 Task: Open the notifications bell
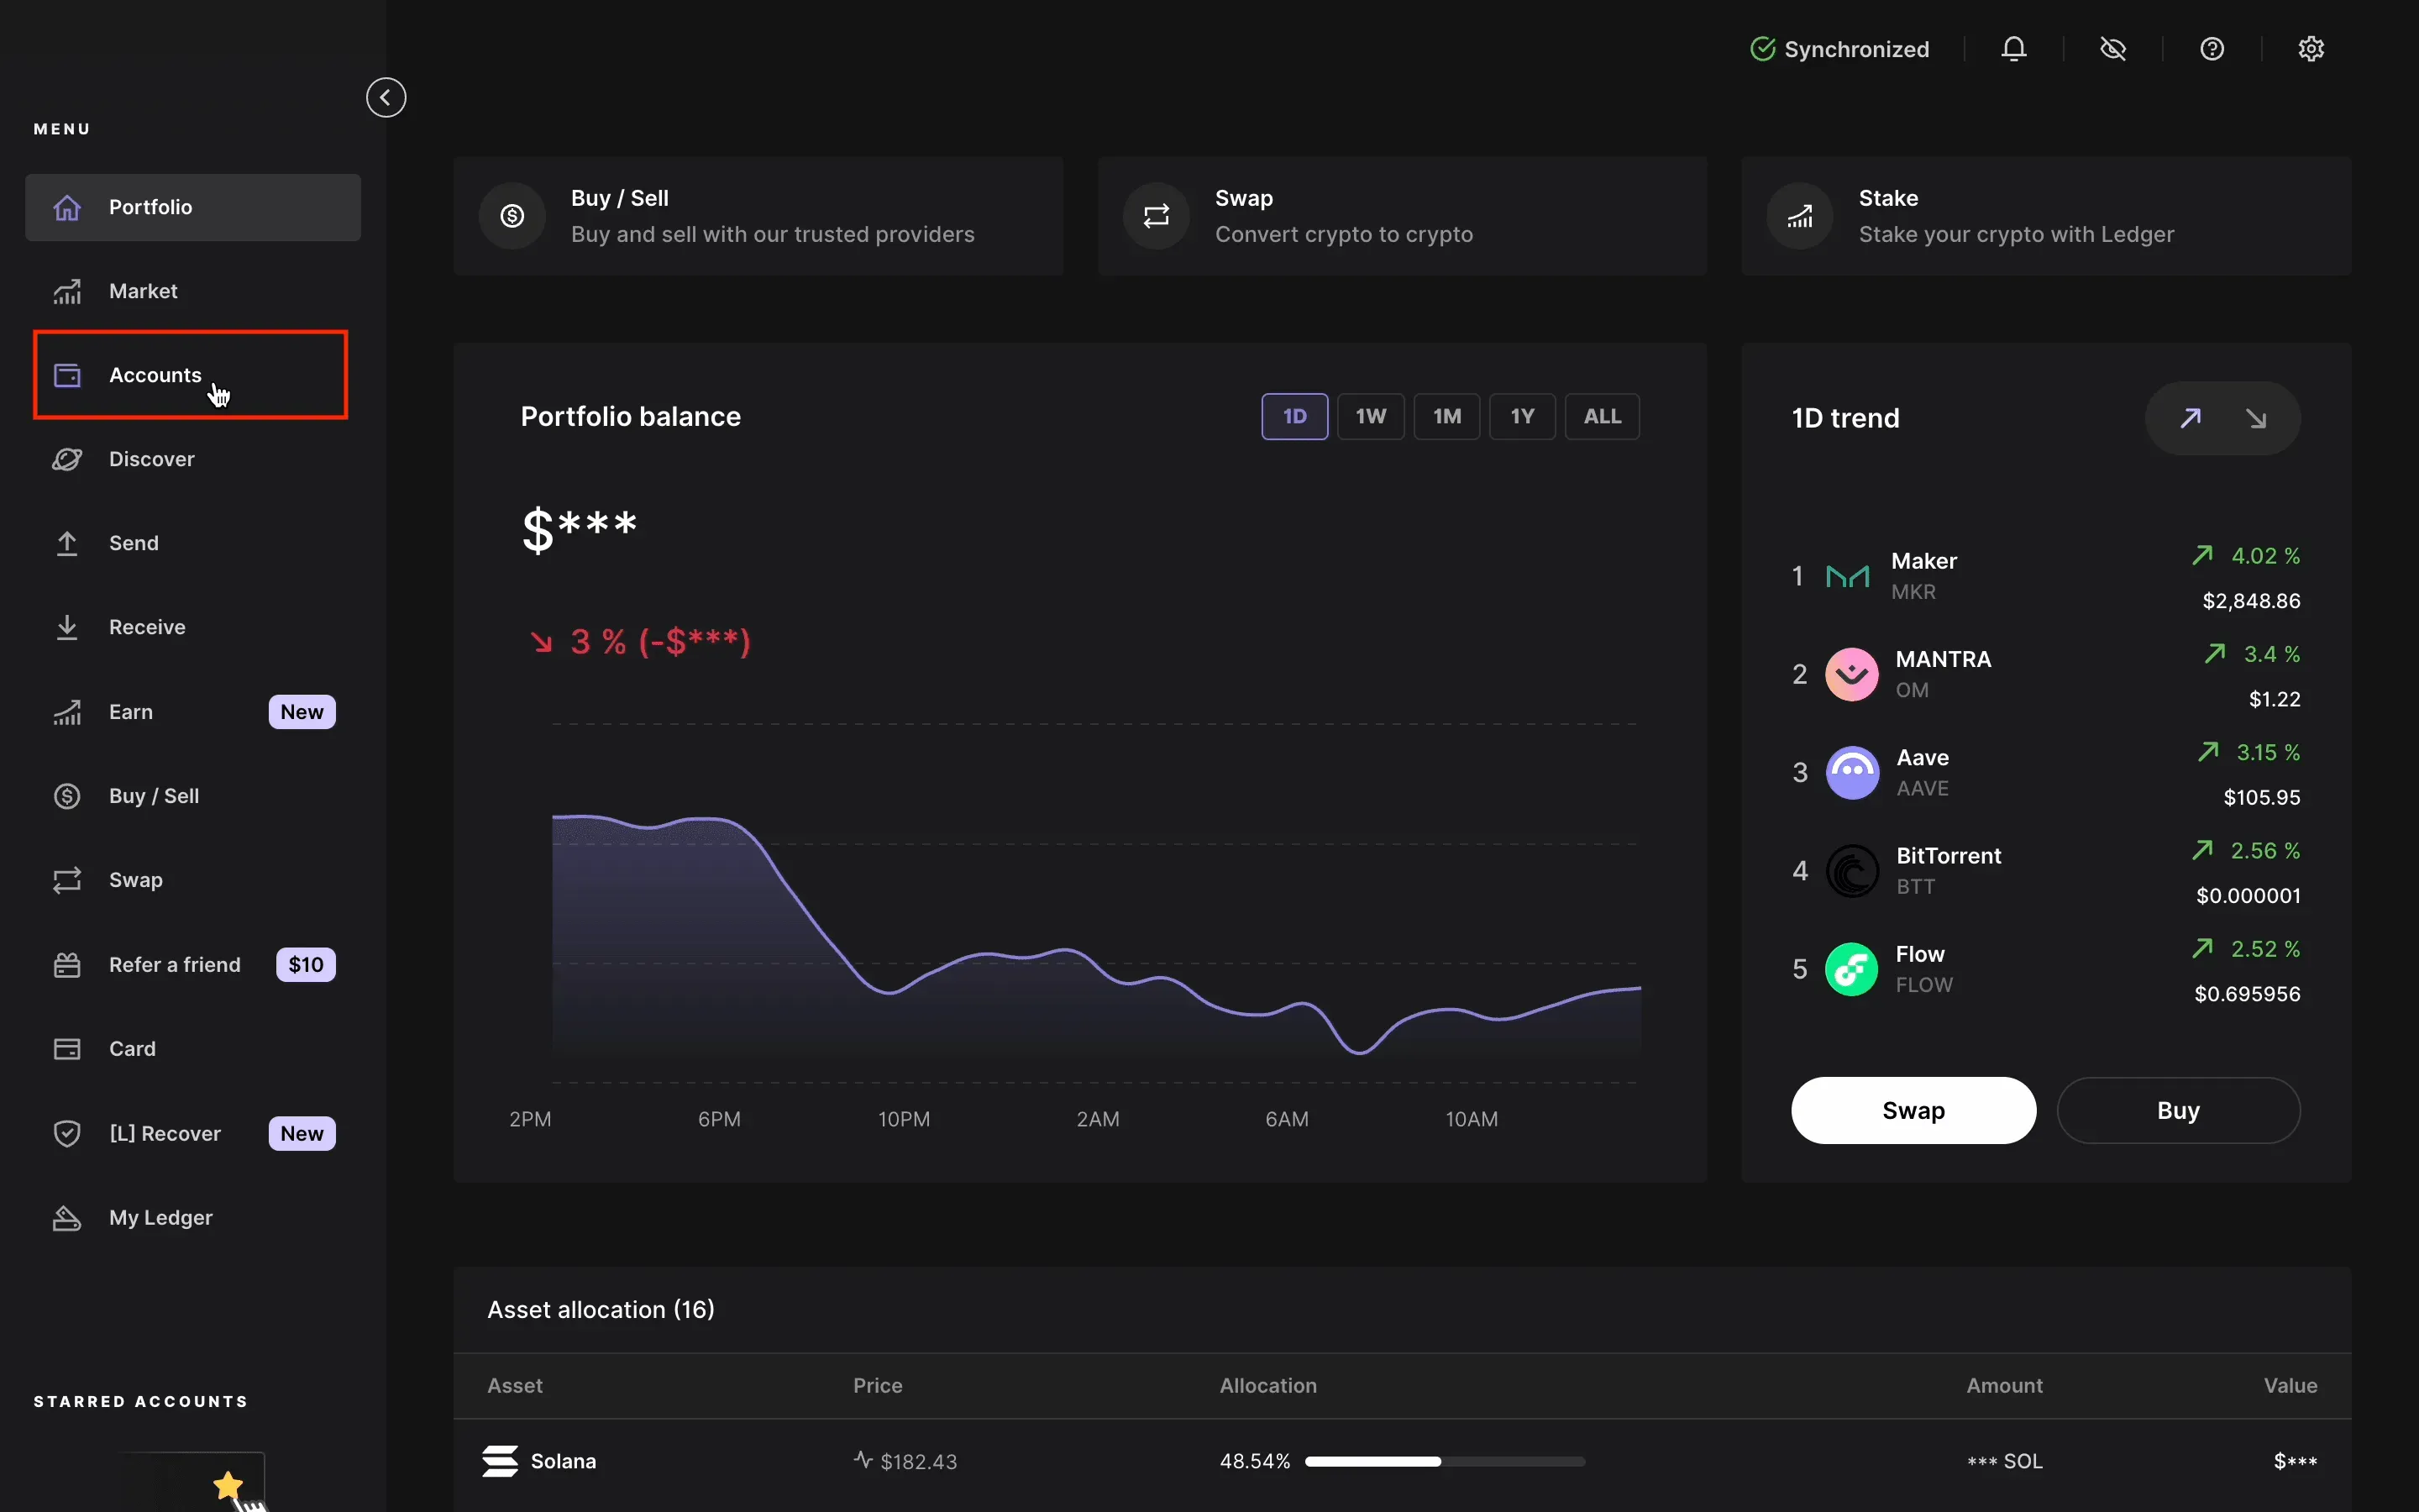pos(2013,49)
